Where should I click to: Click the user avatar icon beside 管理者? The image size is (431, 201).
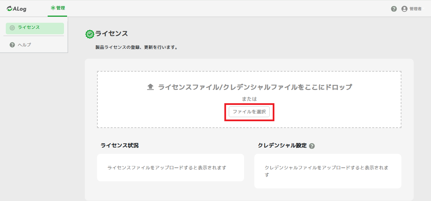click(404, 9)
